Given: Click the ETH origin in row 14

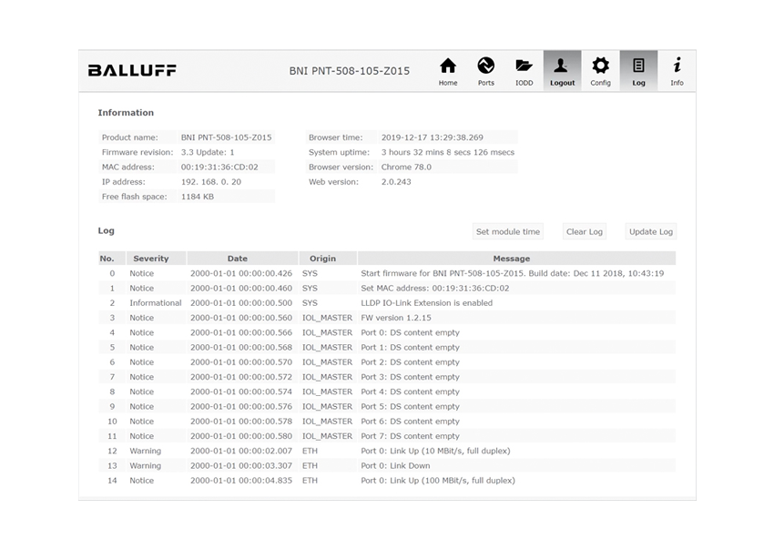Looking at the screenshot, I should pyautogui.click(x=310, y=481).
